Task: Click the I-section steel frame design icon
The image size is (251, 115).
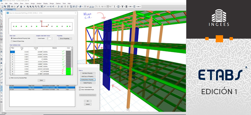Action: tap(114, 6)
